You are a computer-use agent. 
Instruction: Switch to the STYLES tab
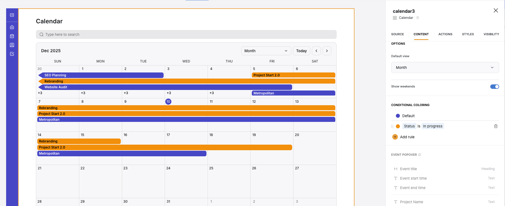point(468,34)
